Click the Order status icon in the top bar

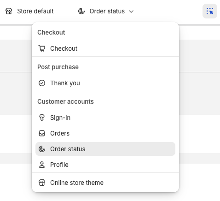81,11
